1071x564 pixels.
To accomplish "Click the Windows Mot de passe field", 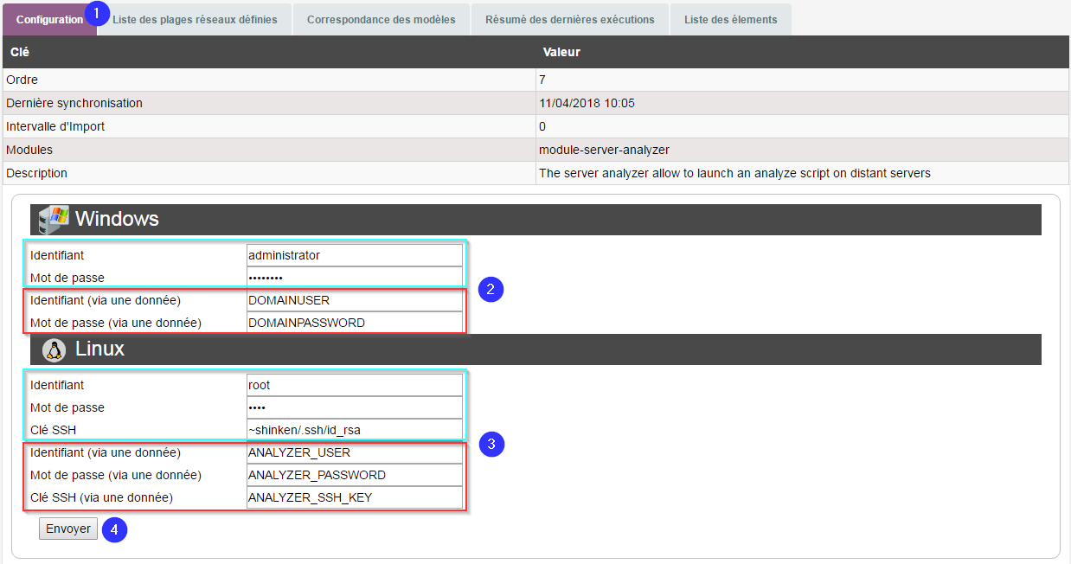I will pos(354,278).
